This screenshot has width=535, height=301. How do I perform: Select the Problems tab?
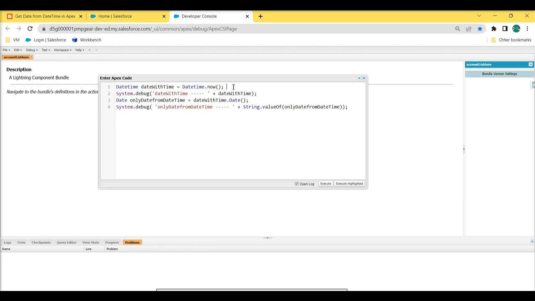(x=132, y=242)
